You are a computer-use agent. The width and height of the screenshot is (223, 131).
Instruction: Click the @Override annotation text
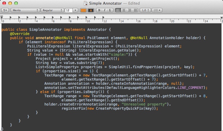tap(20, 34)
